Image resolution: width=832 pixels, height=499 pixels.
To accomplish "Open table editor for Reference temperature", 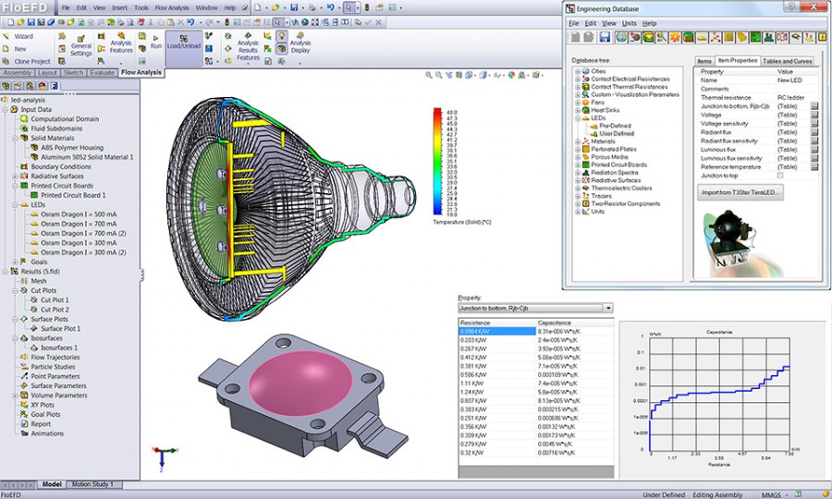I will tap(814, 167).
